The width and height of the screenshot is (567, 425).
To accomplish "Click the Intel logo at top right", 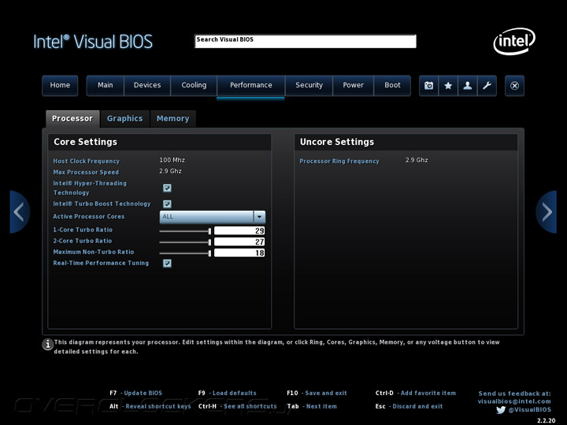I will 514,41.
